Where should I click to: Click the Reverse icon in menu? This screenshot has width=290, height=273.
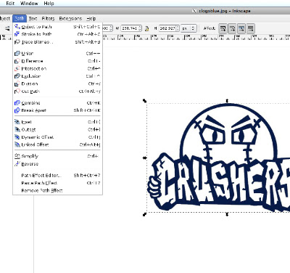click(17, 164)
